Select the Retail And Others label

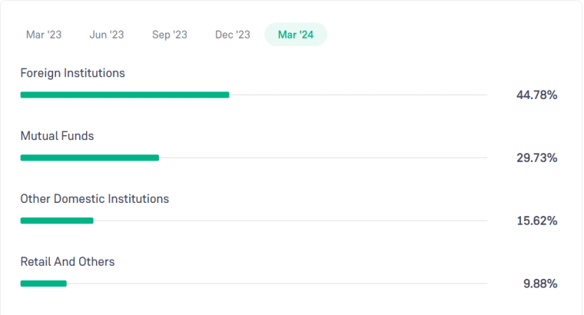point(68,262)
